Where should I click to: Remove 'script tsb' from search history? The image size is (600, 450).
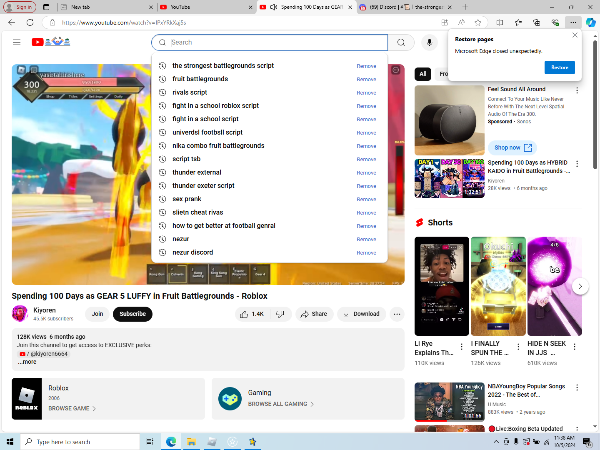pos(366,160)
